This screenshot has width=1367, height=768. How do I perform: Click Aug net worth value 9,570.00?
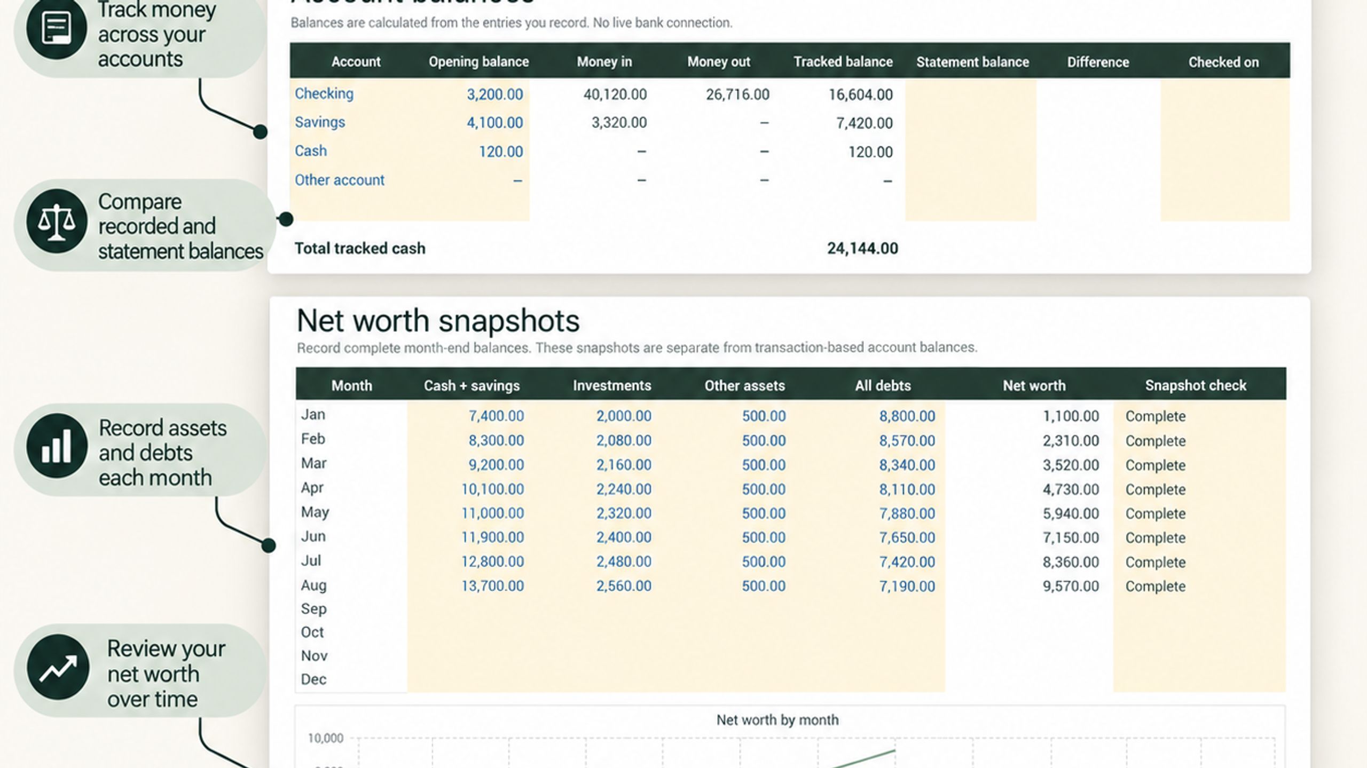[1071, 587]
